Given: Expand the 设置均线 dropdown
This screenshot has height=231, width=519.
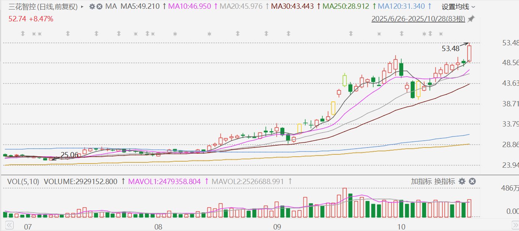Looking at the screenshot, I should point(458,6).
